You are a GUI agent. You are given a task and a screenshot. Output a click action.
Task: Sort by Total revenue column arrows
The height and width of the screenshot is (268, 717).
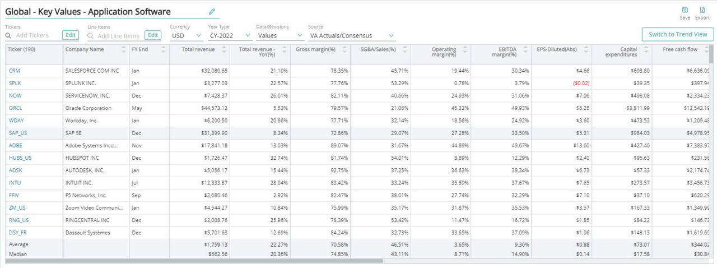click(224, 49)
